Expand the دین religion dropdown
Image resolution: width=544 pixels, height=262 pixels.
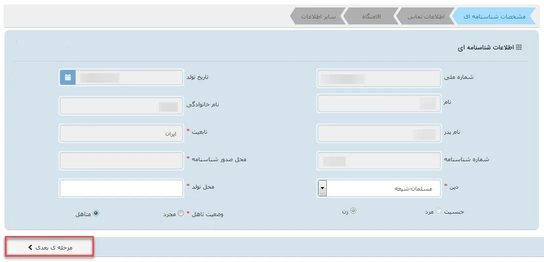[x=322, y=189]
